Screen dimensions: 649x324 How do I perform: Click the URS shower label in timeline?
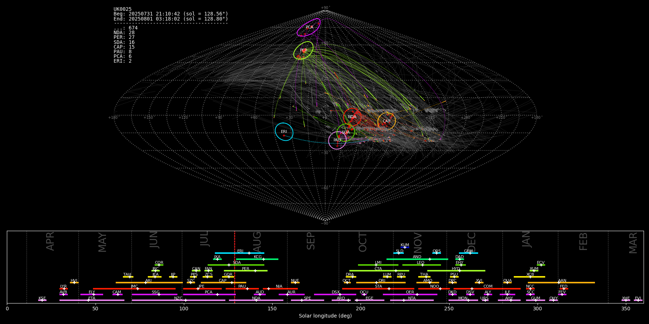click(484, 298)
